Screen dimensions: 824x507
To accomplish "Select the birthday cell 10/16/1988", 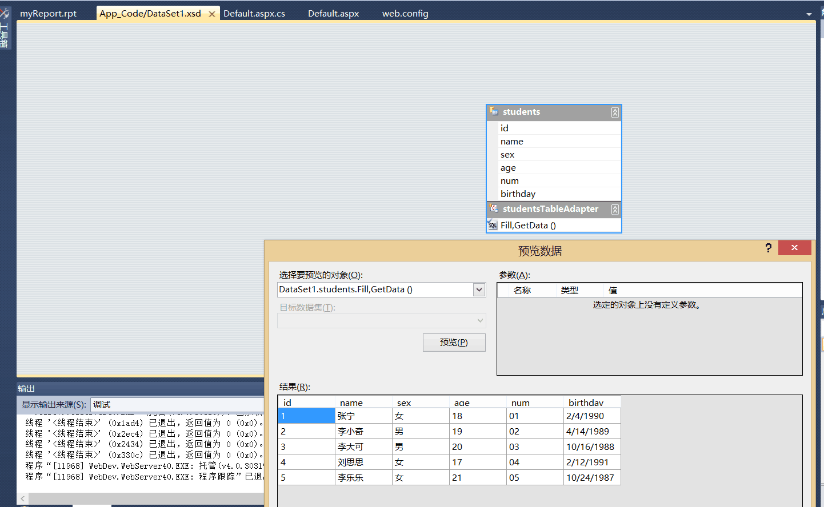I will pyautogui.click(x=593, y=446).
